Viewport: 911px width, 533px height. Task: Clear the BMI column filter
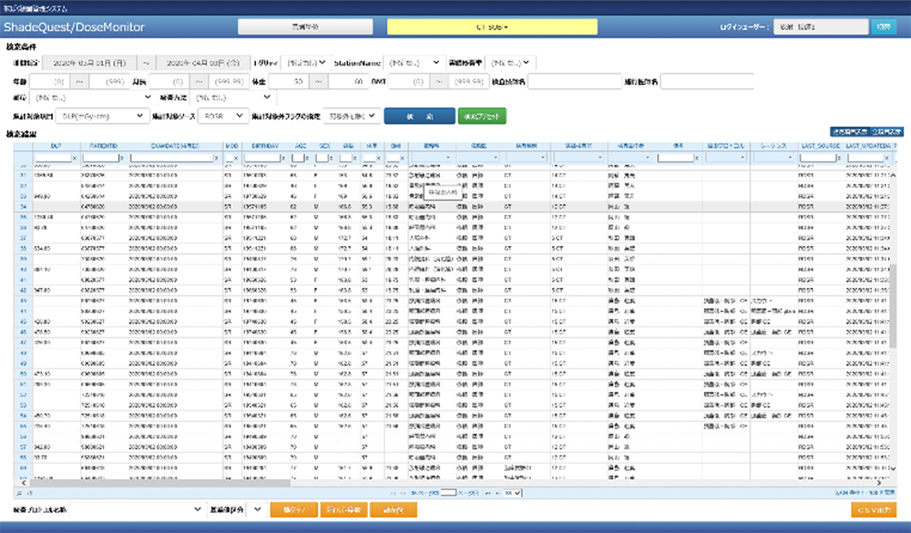click(x=402, y=159)
